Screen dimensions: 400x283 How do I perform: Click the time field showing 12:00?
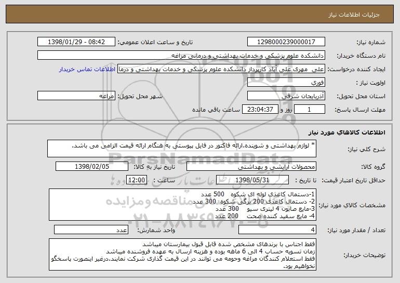pyautogui.click(x=137, y=180)
